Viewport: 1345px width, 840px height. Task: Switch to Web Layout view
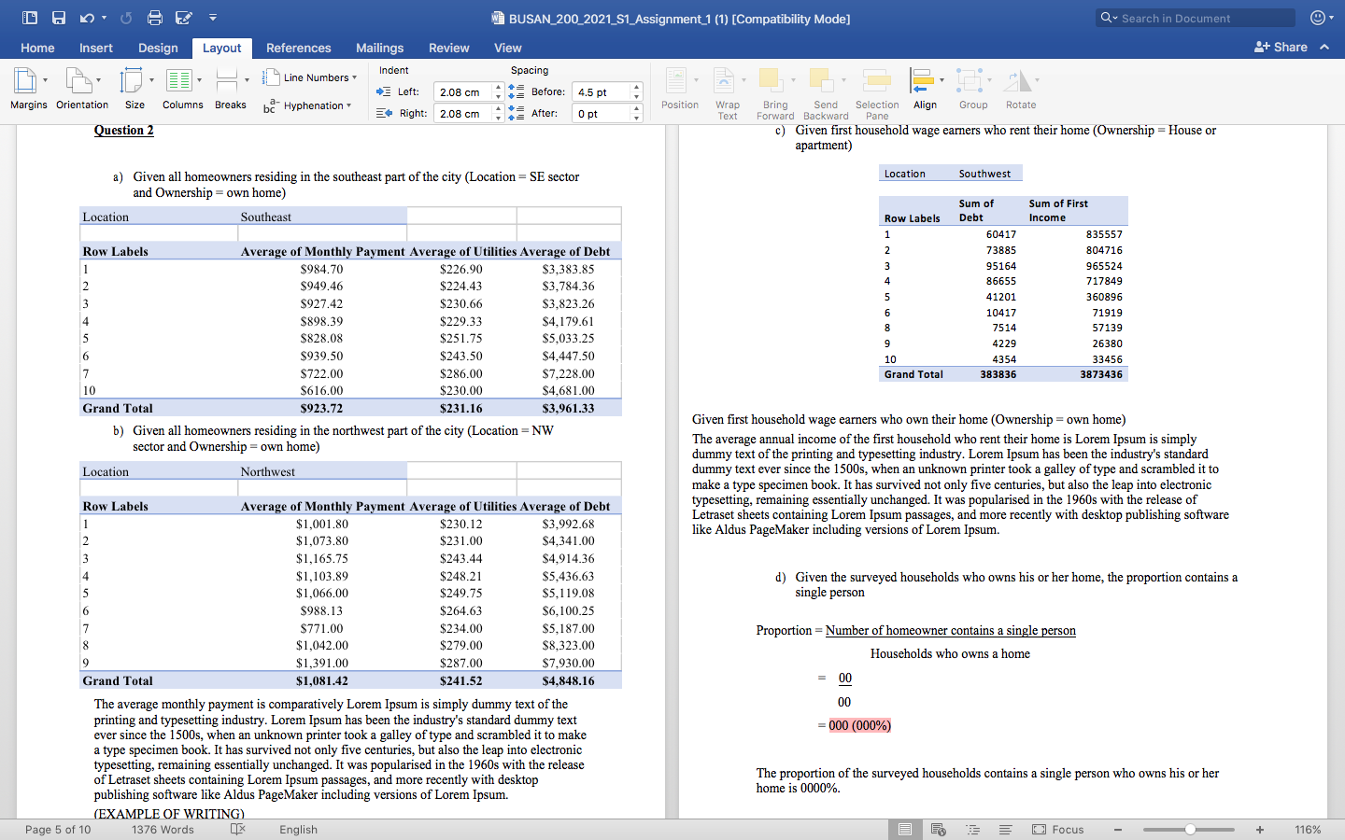(x=939, y=830)
